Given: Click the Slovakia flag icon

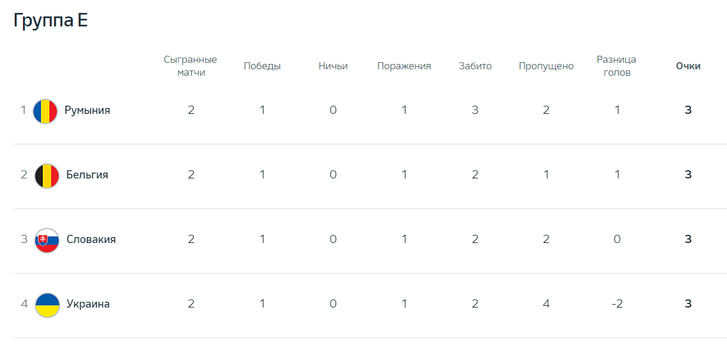Looking at the screenshot, I should 47,240.
